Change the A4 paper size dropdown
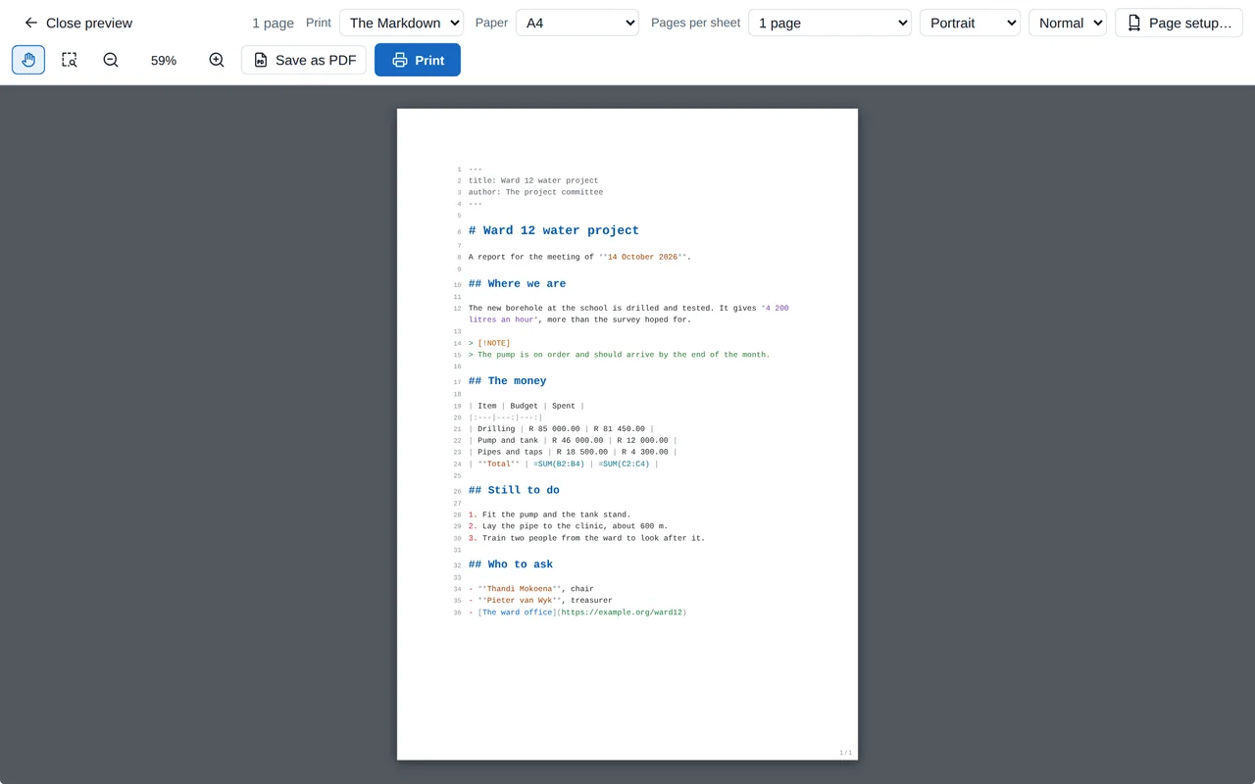 [x=577, y=23]
